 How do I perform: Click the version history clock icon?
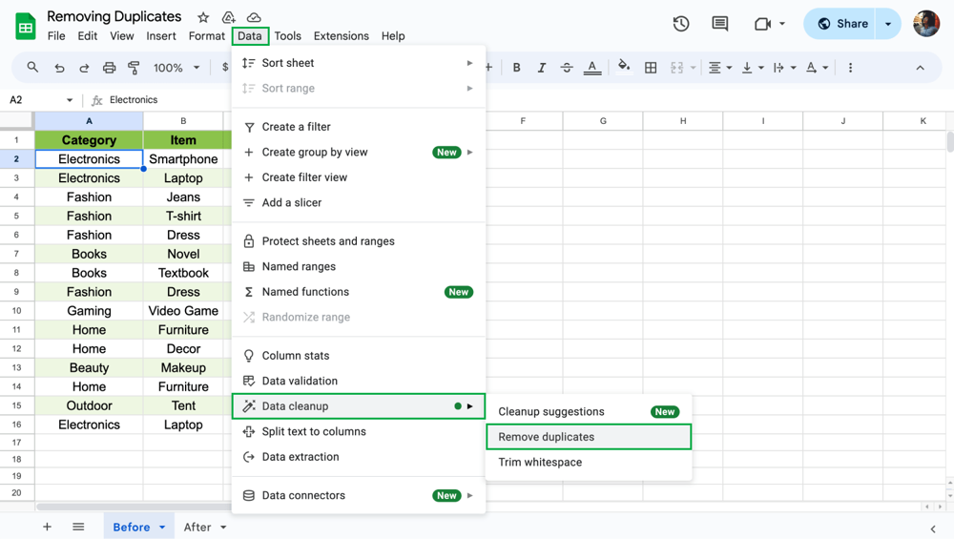pos(681,24)
